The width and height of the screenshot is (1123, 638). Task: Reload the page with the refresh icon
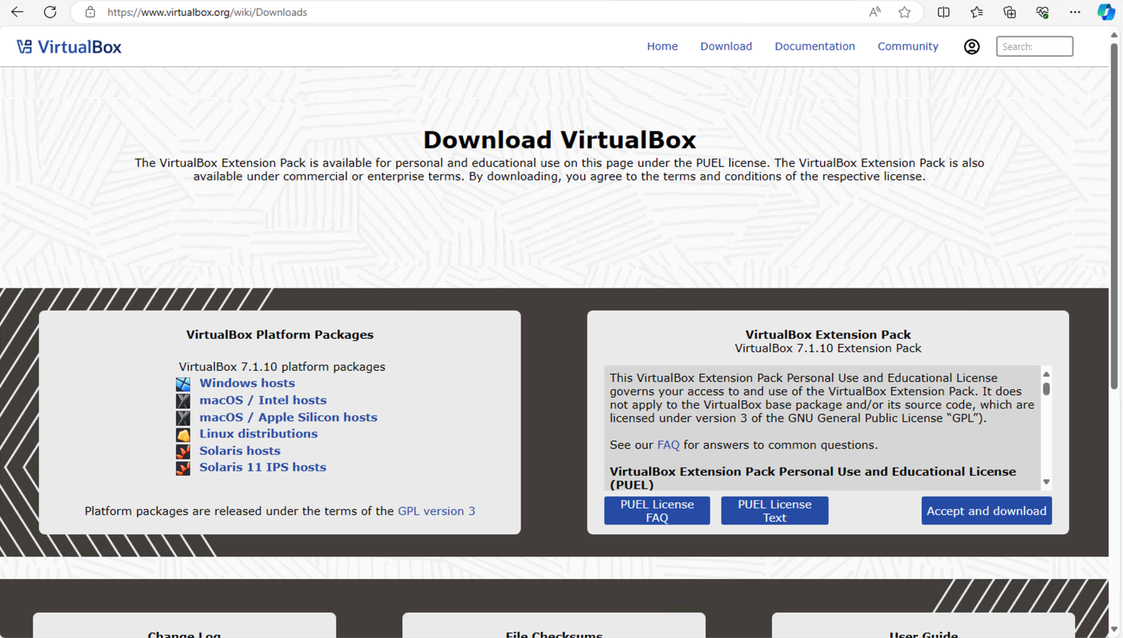coord(50,12)
